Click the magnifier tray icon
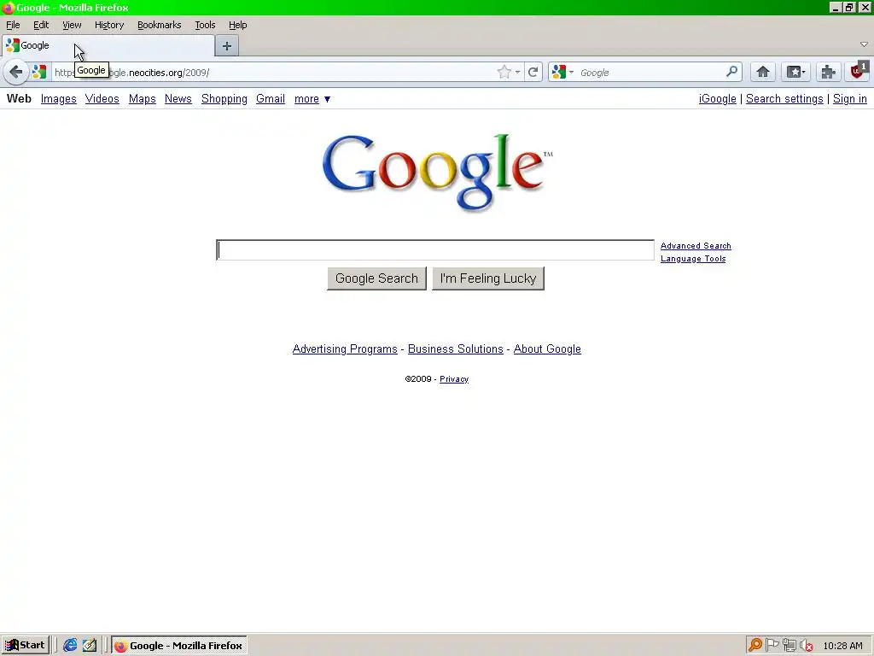The image size is (874, 656). click(x=755, y=646)
